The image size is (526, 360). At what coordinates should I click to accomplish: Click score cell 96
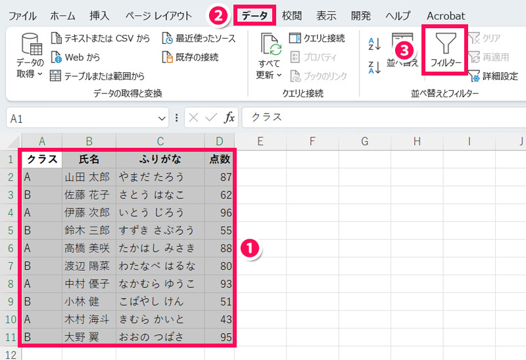[220, 212]
